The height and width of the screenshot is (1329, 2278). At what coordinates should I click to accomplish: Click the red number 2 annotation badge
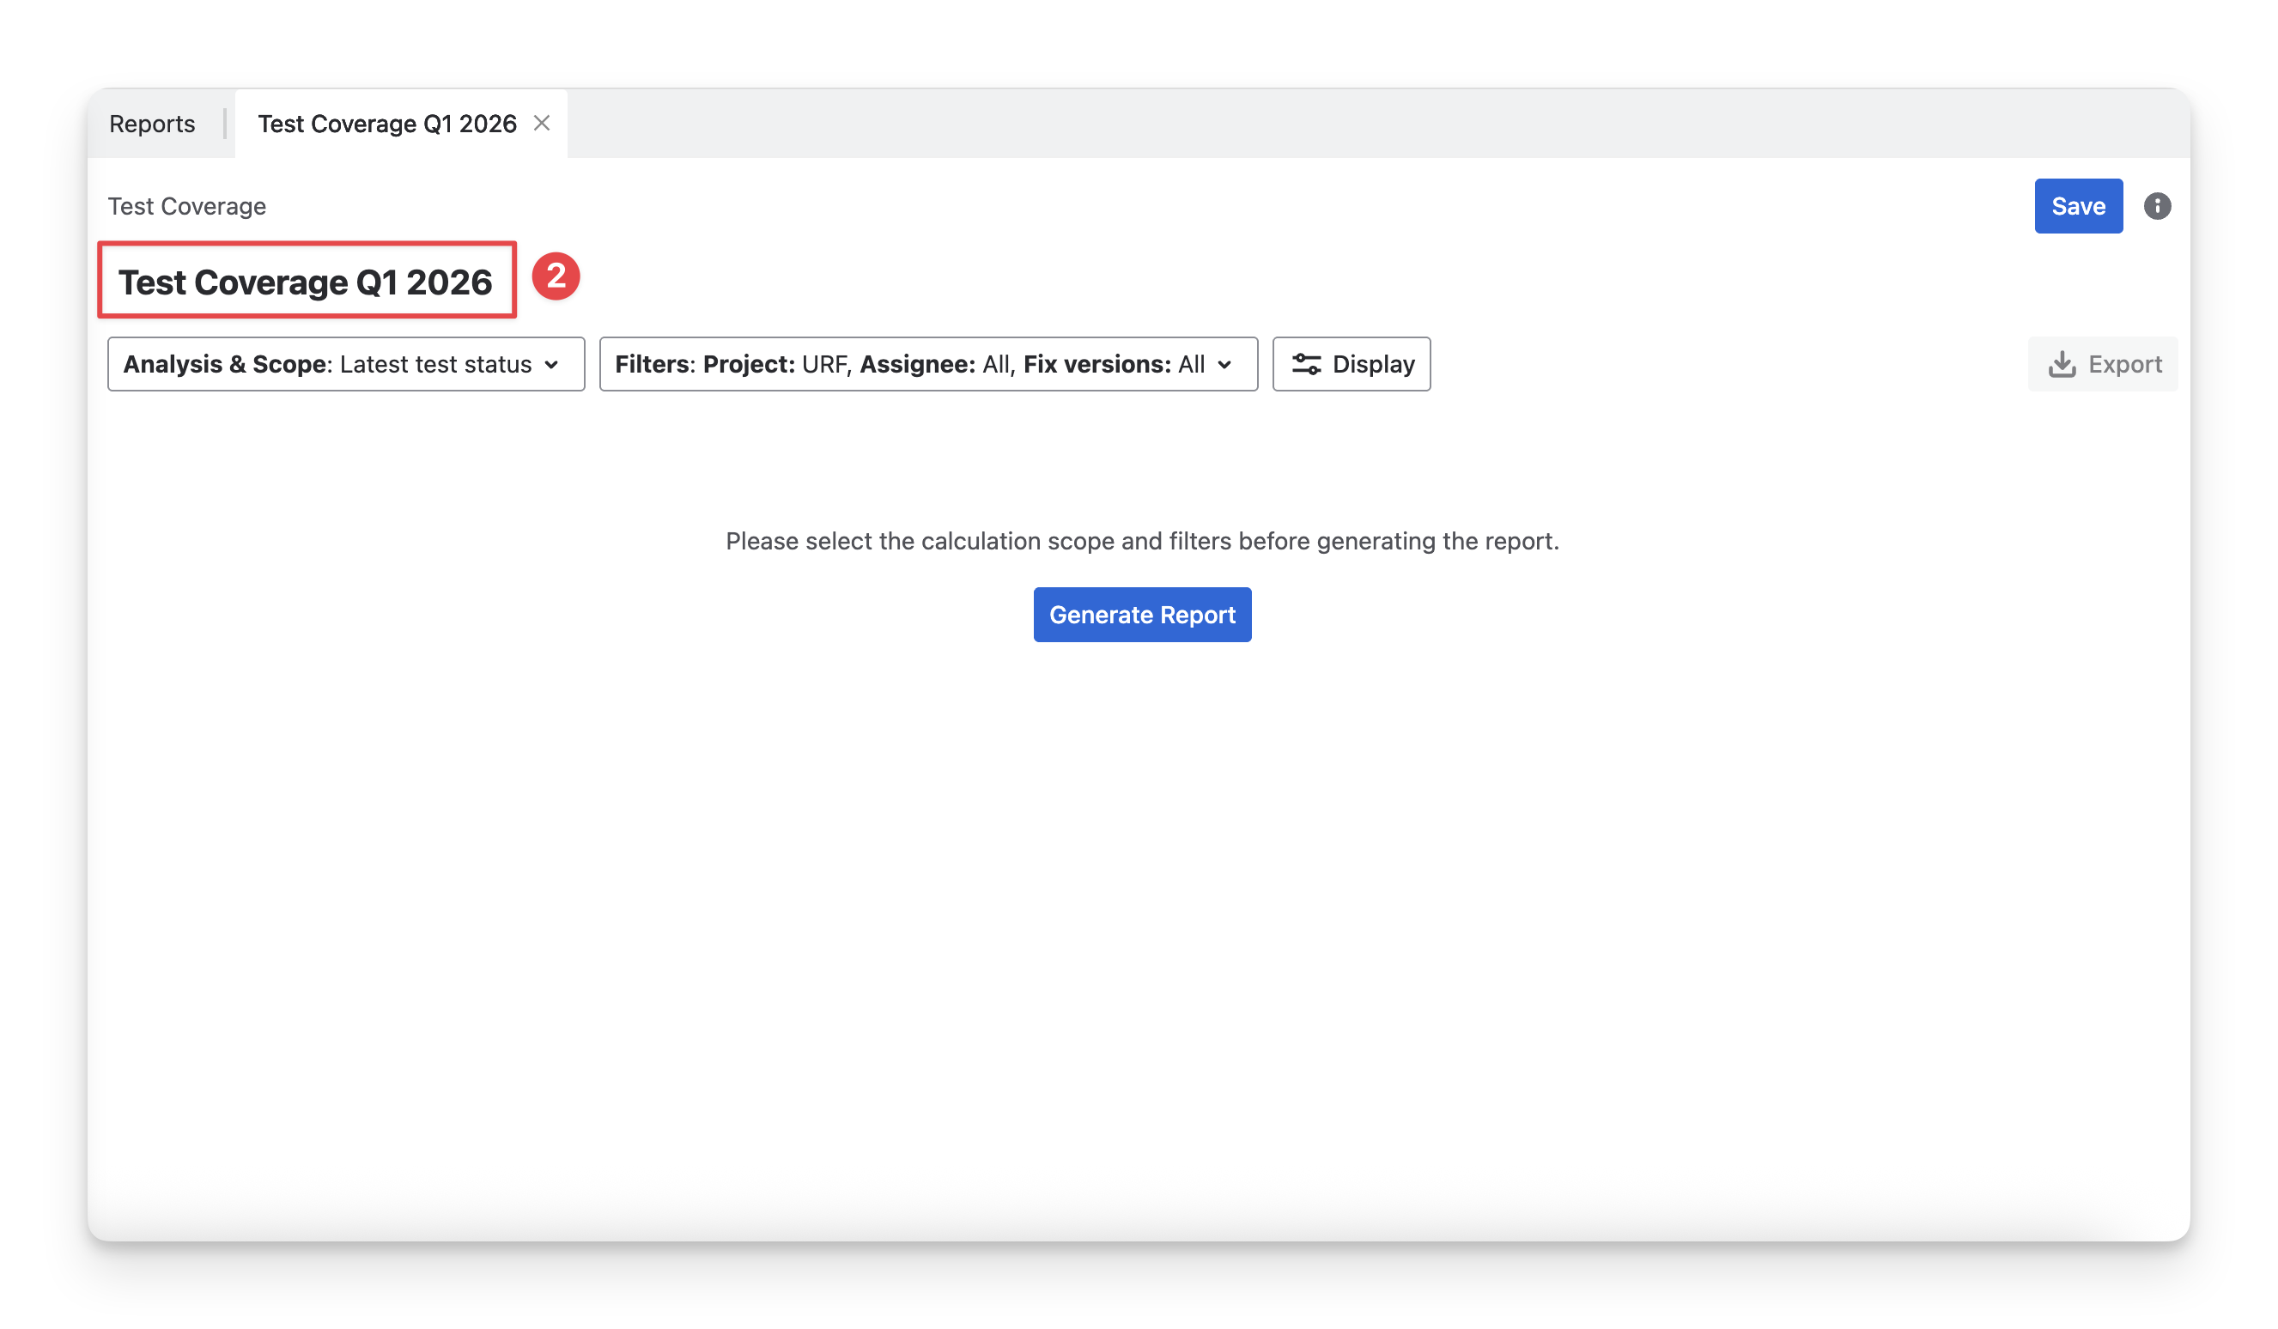555,276
